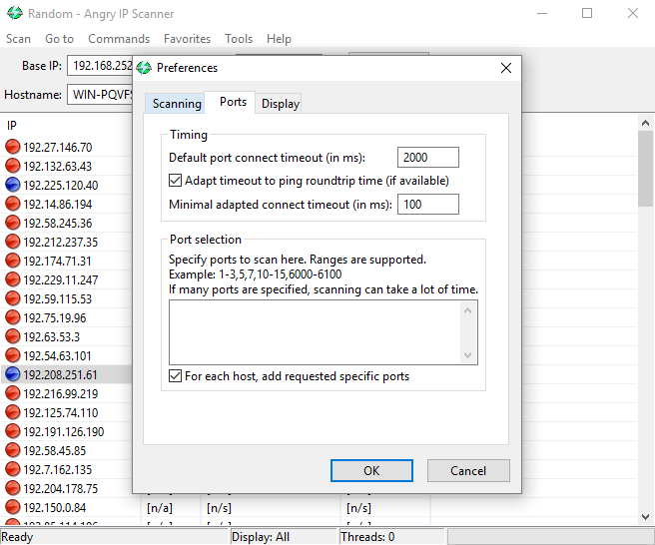Image resolution: width=655 pixels, height=545 pixels.
Task: Open the Tools menu
Action: 239,39
